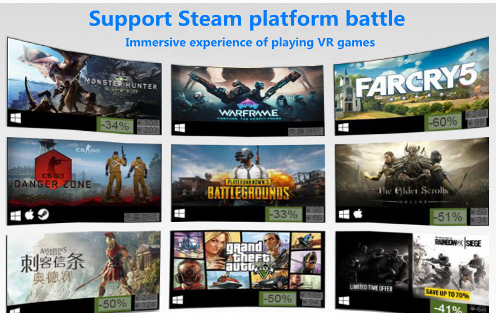Click the -60% discount on Far Cry 5
This screenshot has height=313, width=496.
pos(443,121)
